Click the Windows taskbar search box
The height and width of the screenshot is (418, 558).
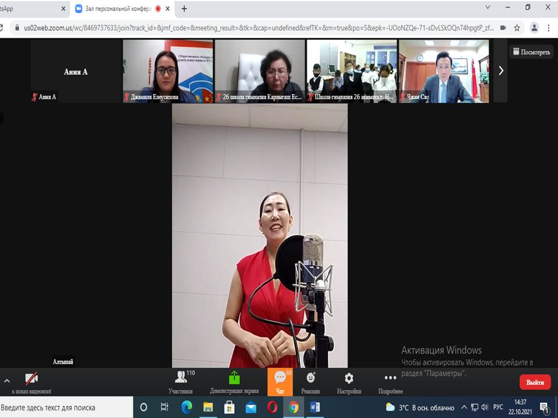(66, 408)
